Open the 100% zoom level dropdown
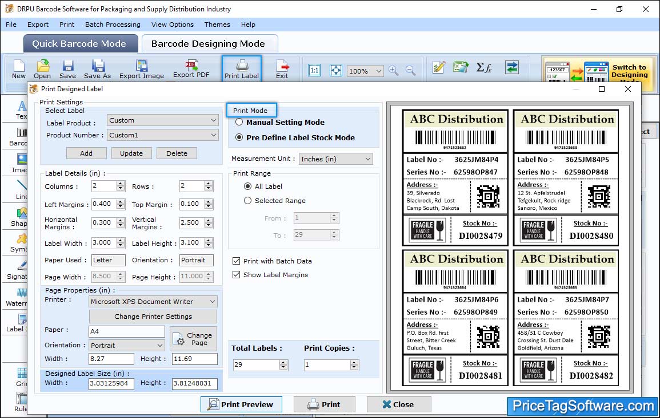This screenshot has height=418, width=660. click(365, 71)
